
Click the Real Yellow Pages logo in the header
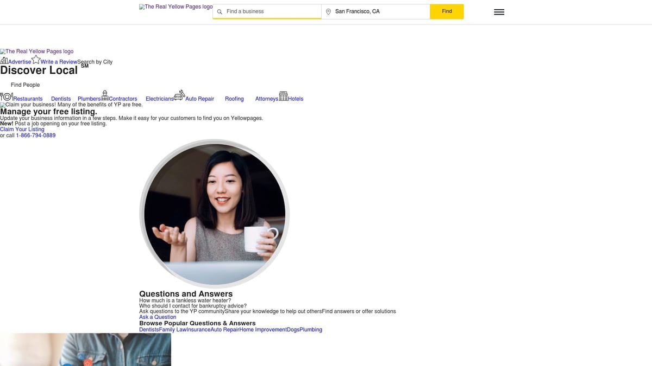(176, 7)
